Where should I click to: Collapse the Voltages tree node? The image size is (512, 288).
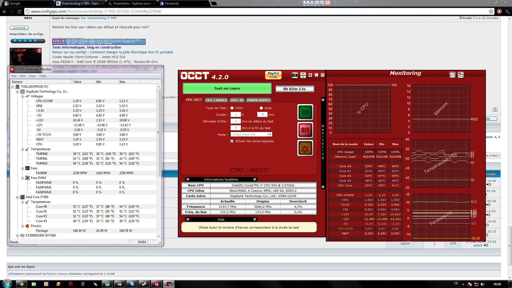[23, 97]
